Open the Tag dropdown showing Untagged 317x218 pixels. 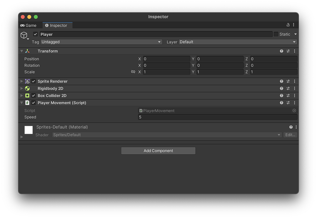pos(101,42)
